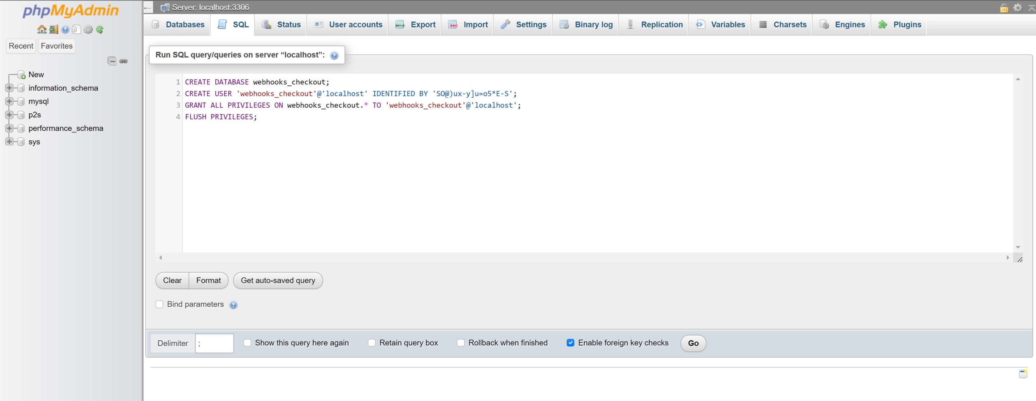Click the SQL editor scroll-down arrow
Screen dimensions: 1036x401
1018,247
